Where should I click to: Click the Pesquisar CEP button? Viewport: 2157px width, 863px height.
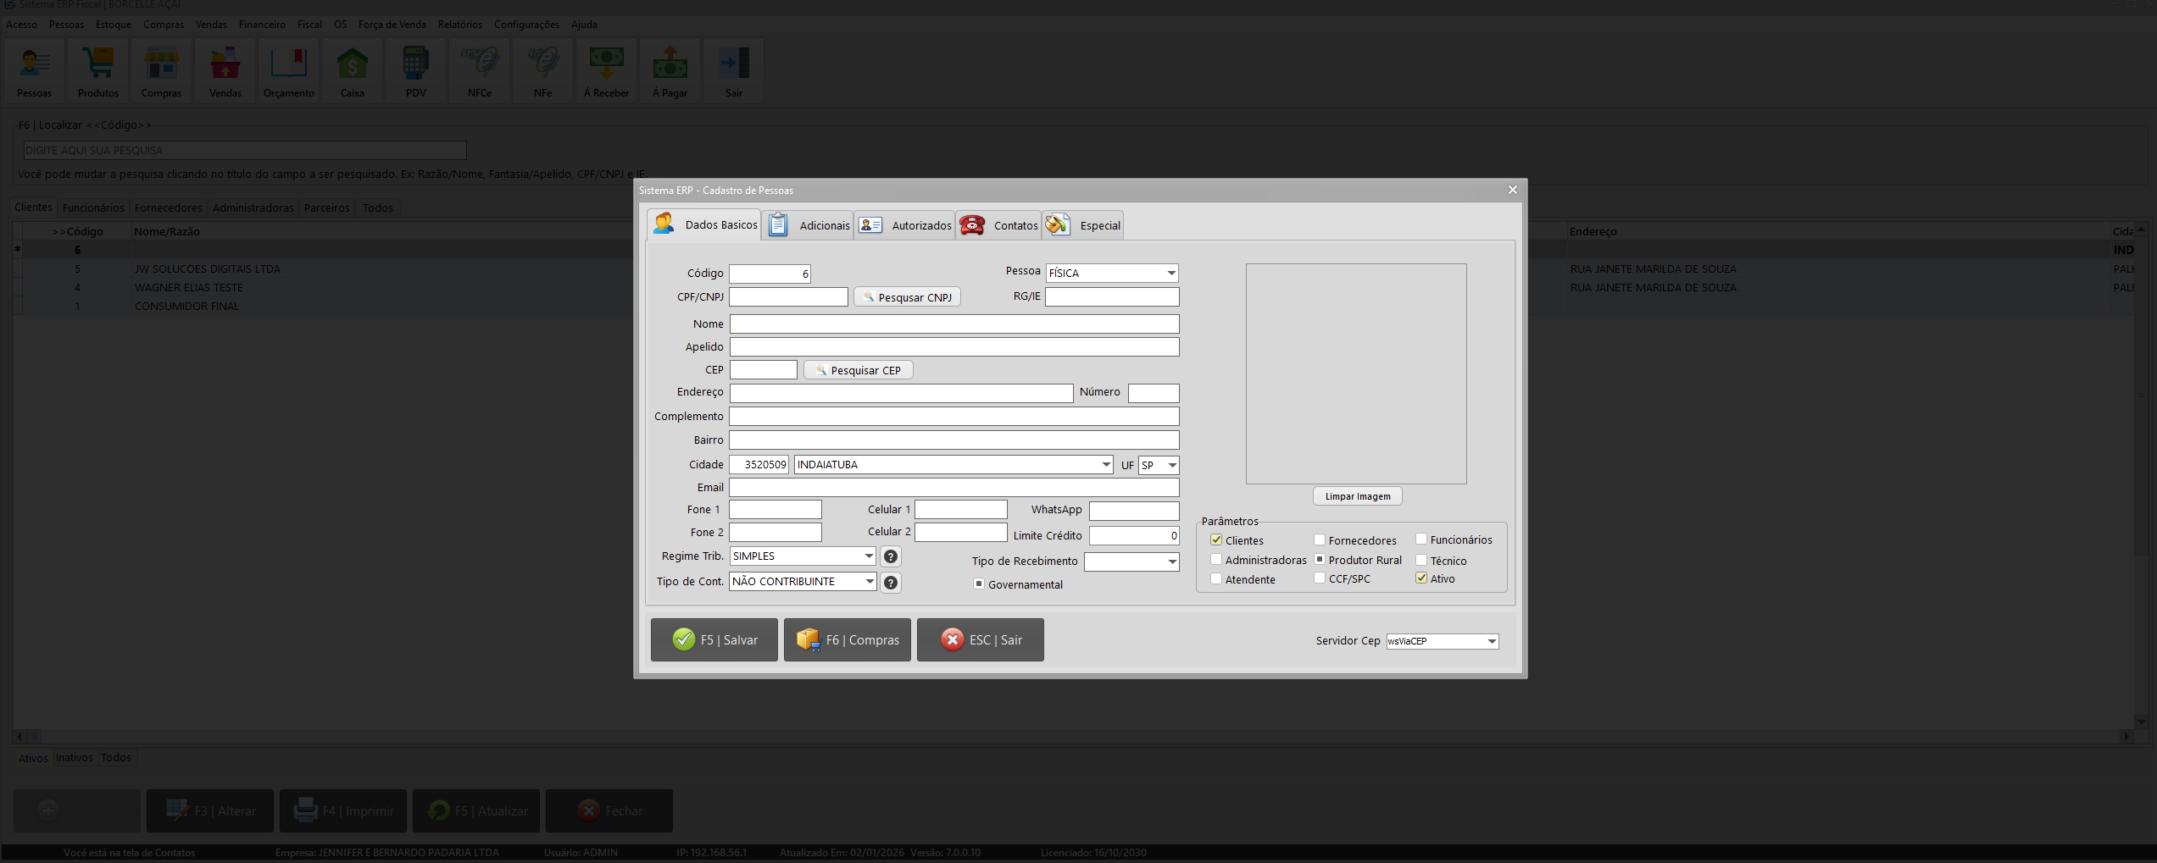[x=859, y=370]
